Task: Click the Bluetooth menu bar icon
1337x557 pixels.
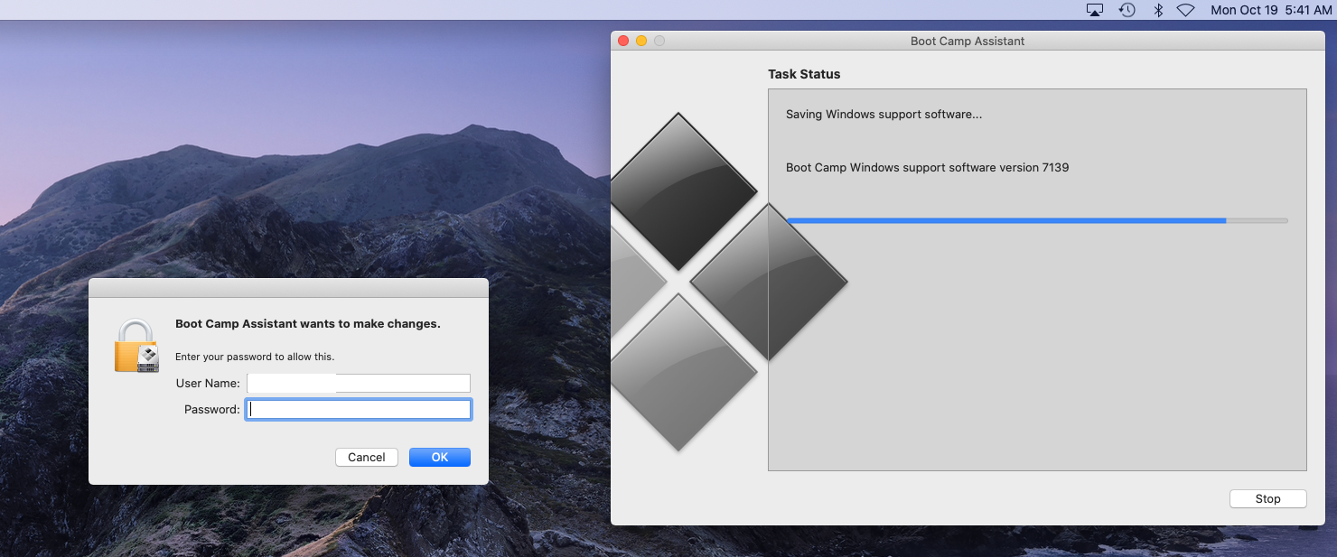Action: coord(1157,10)
